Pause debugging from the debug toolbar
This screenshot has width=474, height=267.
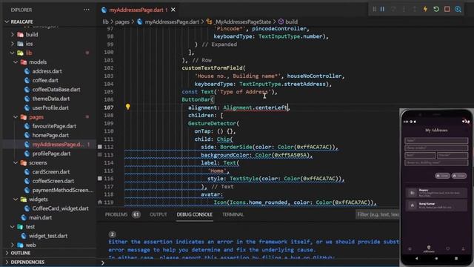[x=382, y=10]
